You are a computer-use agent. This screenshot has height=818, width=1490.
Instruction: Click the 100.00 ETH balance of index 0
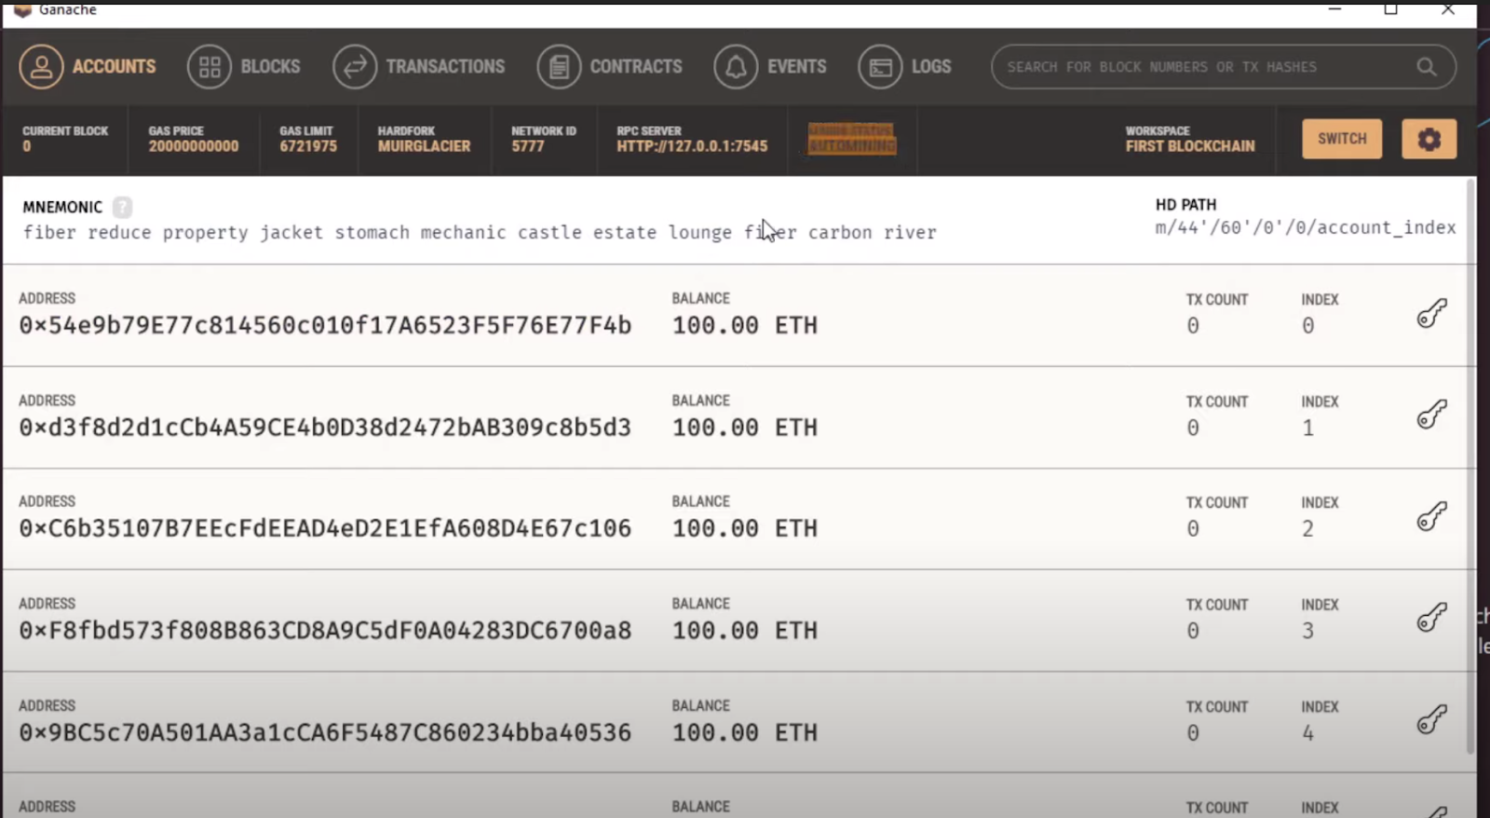pos(745,325)
